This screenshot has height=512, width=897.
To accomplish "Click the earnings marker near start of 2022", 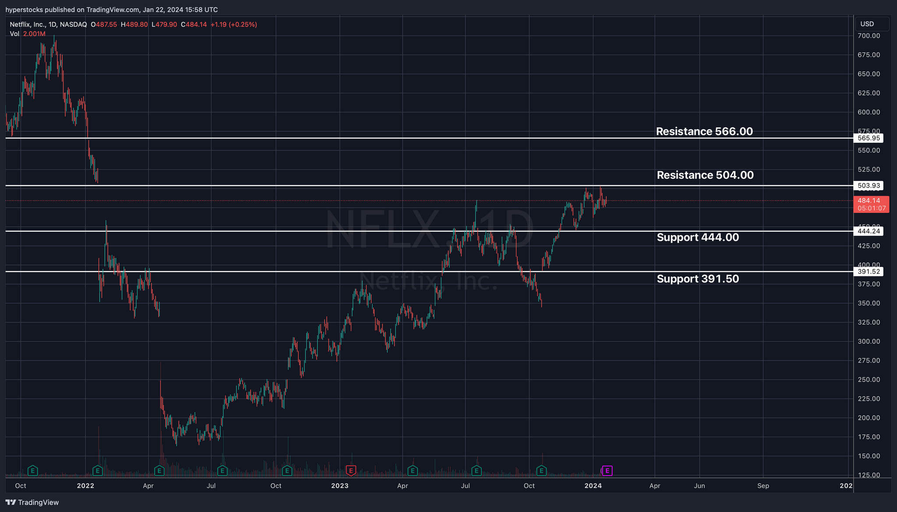I will [x=98, y=471].
